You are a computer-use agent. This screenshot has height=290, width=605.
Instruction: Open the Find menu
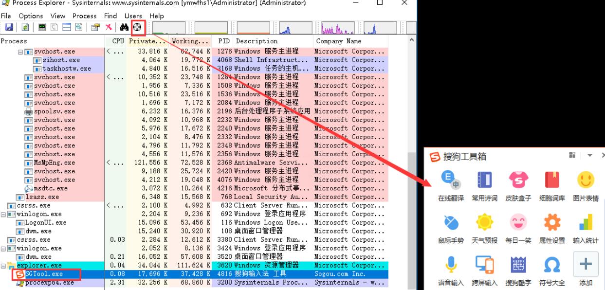click(x=110, y=16)
